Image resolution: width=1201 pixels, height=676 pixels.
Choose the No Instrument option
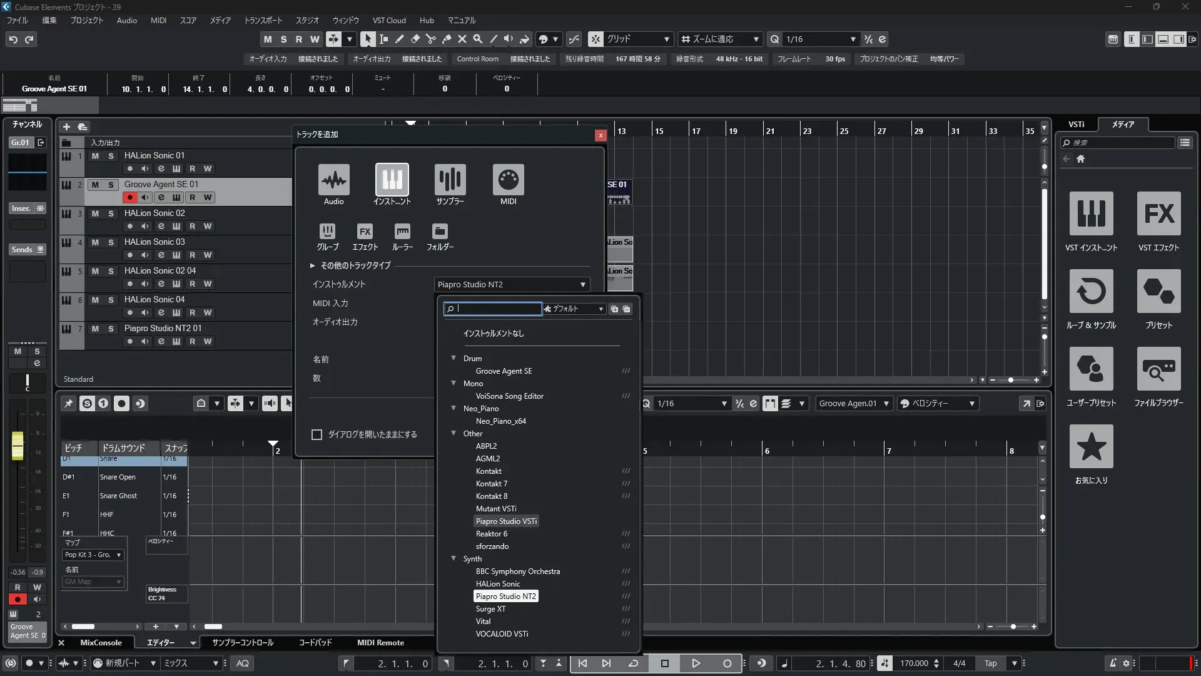494,334
